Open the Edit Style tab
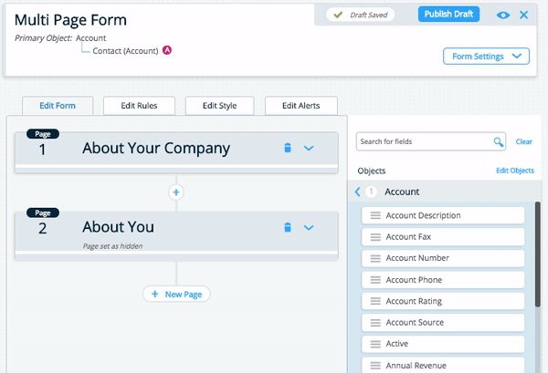 tap(219, 106)
